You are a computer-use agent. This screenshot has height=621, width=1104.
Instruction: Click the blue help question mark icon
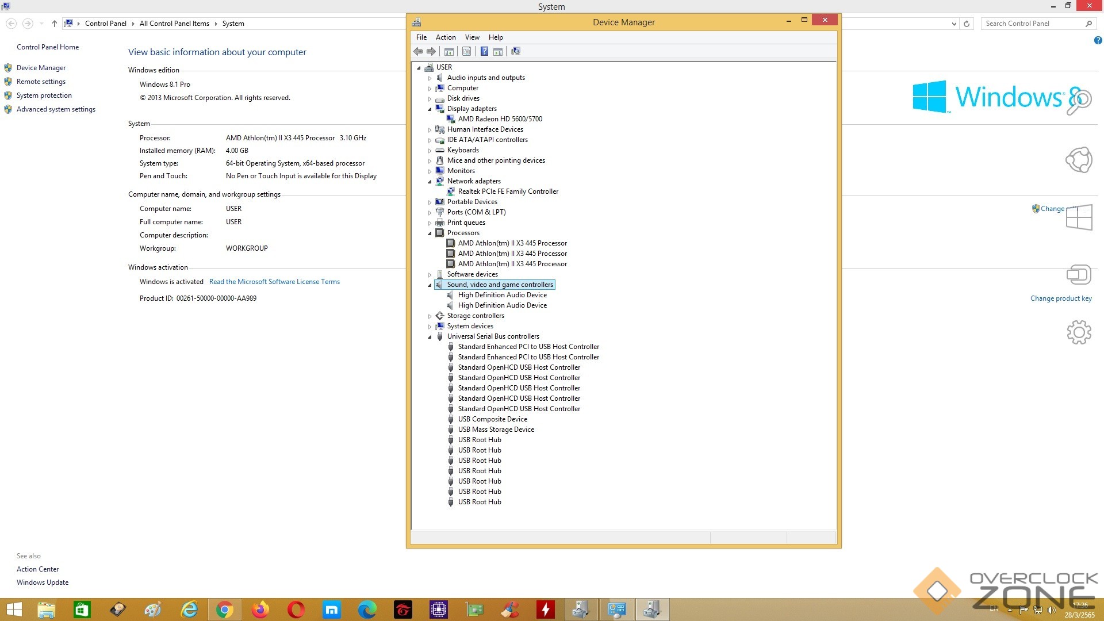coord(1098,40)
